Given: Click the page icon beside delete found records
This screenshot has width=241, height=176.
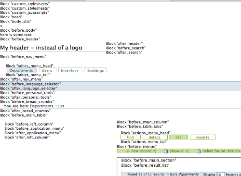Looking at the screenshot, I should [199, 151].
